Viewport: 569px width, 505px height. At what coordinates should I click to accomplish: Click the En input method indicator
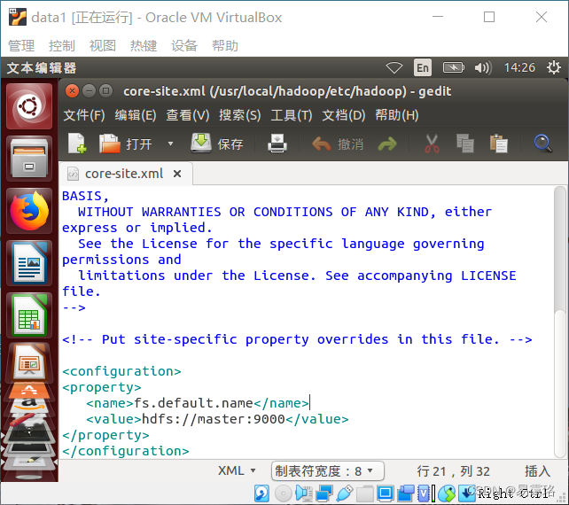coord(423,67)
